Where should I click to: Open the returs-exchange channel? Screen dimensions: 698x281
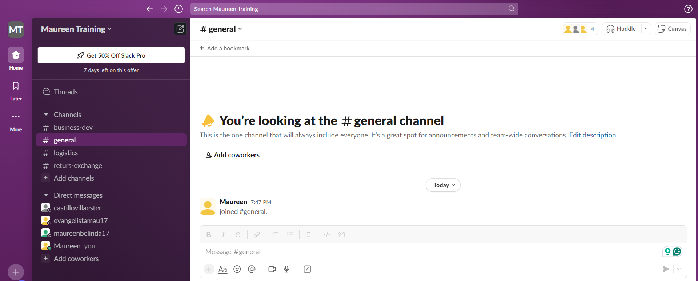click(x=111, y=165)
